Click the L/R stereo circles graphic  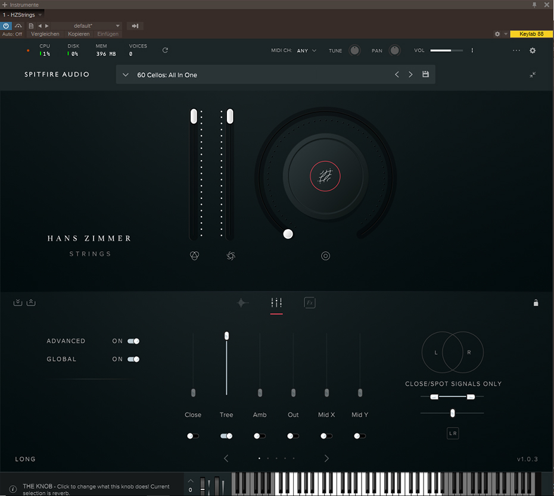[453, 352]
